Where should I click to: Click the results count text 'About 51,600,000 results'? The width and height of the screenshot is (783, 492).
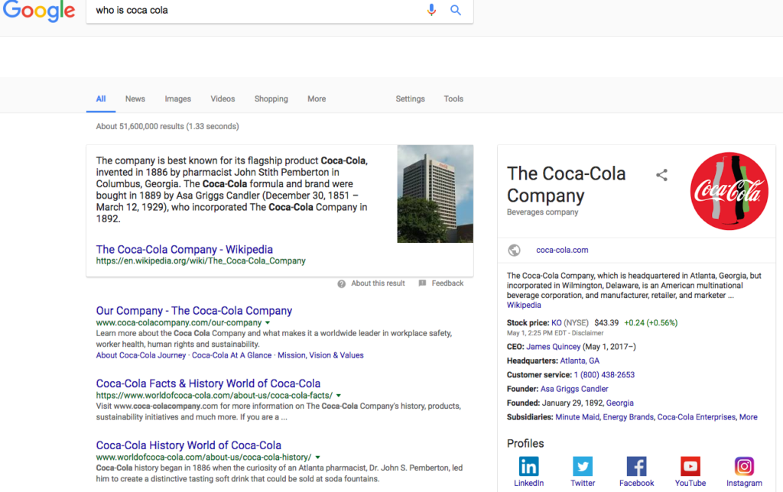click(x=141, y=127)
